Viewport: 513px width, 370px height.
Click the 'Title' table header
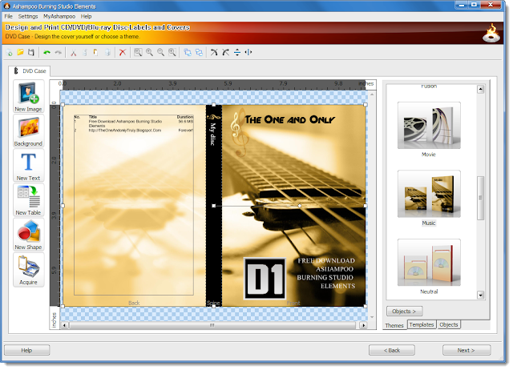point(93,117)
